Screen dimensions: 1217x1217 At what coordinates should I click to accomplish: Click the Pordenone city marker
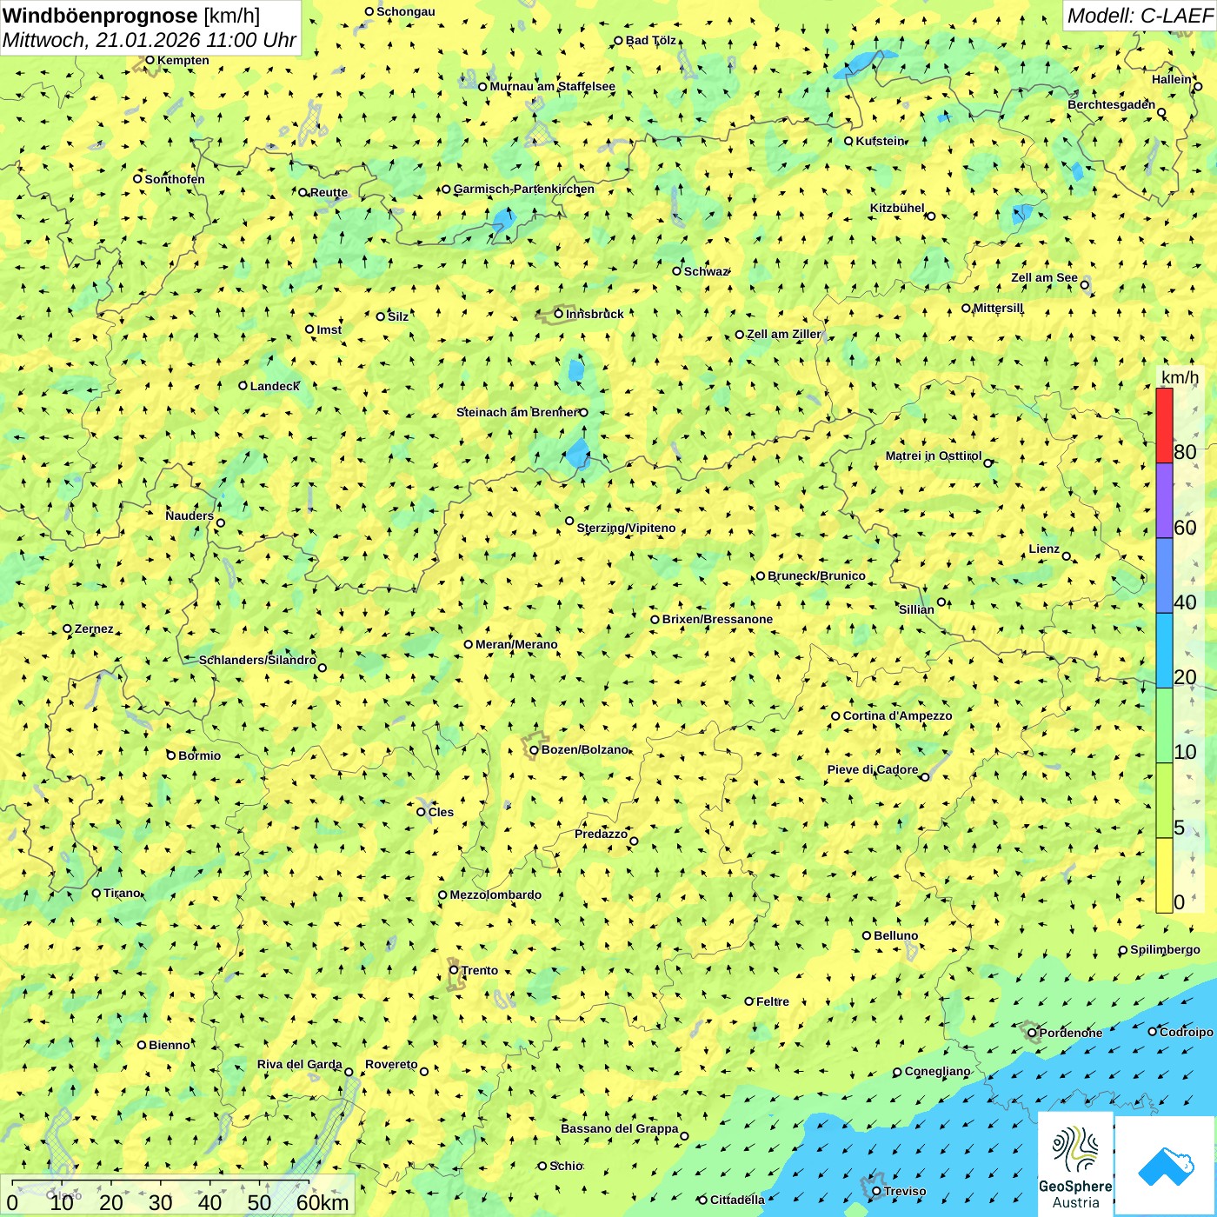pyautogui.click(x=1032, y=1033)
